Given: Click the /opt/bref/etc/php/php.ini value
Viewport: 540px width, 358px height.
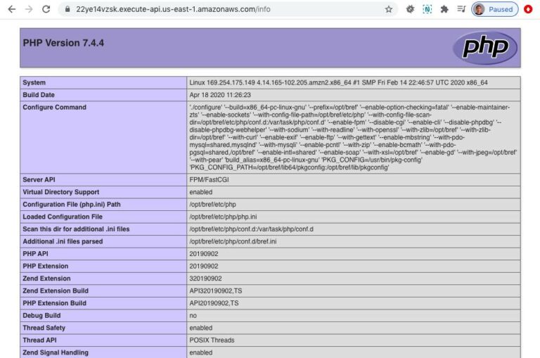Looking at the screenshot, I should click(x=223, y=217).
